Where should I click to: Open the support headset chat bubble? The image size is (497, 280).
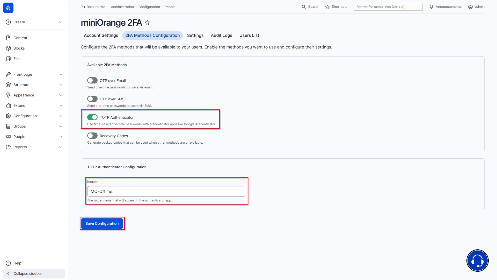click(477, 261)
